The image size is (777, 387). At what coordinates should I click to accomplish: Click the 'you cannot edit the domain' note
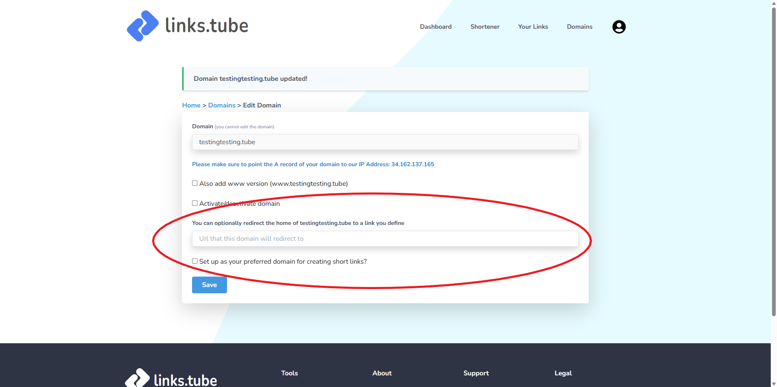[x=244, y=127]
